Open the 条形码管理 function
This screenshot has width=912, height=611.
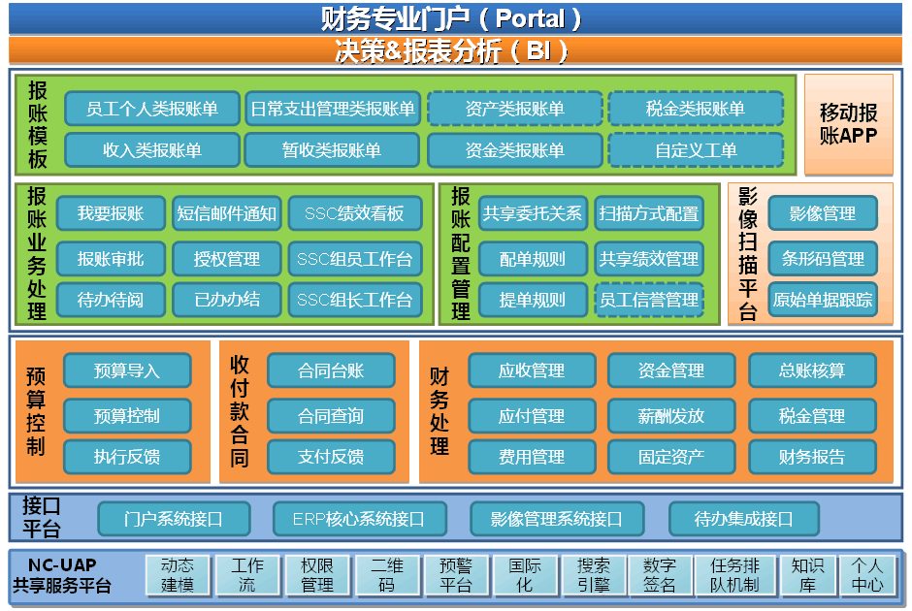(822, 258)
